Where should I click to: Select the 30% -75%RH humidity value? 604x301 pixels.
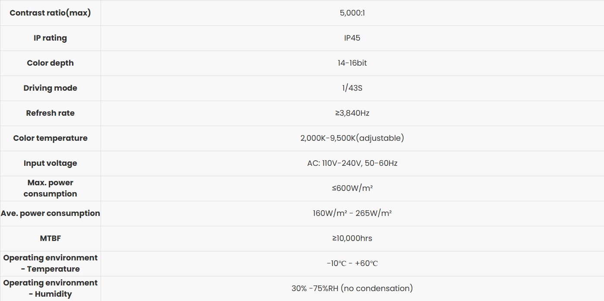pos(352,288)
